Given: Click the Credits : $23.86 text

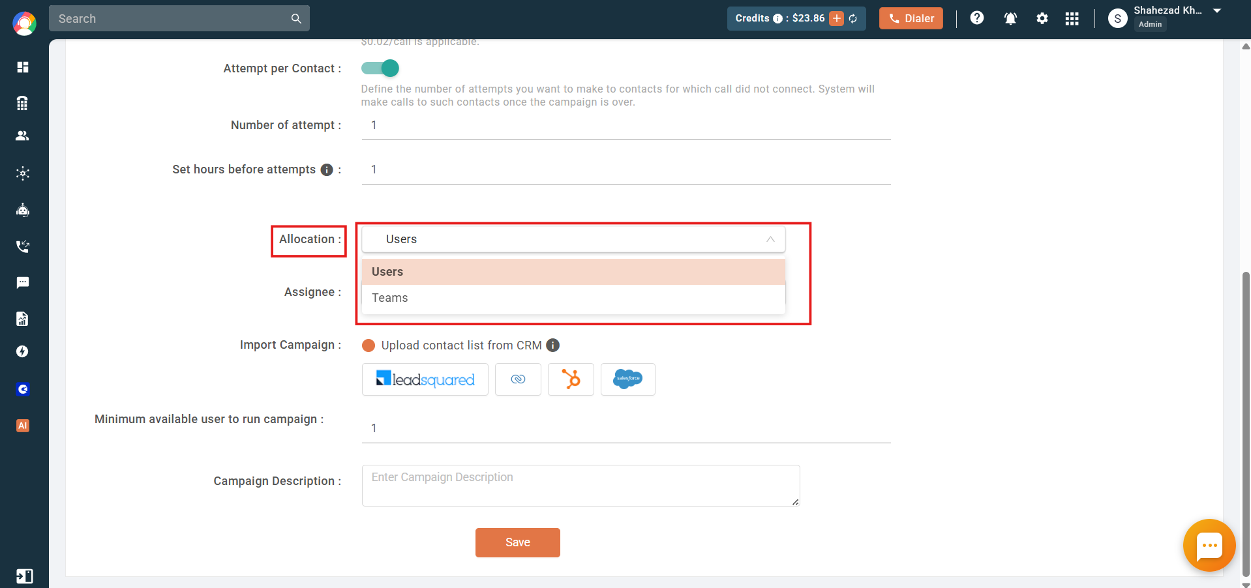Looking at the screenshot, I should coord(780,18).
